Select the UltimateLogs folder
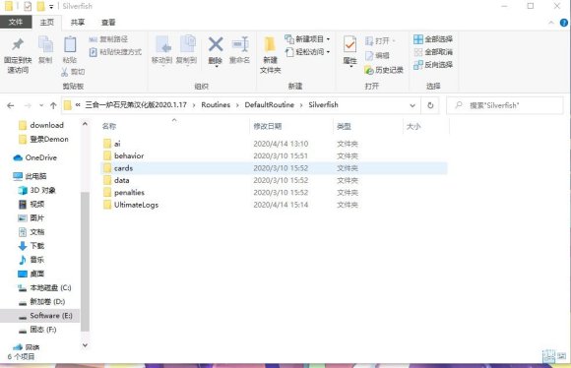Viewport: 571px width, 368px height. pyautogui.click(x=273, y=205)
